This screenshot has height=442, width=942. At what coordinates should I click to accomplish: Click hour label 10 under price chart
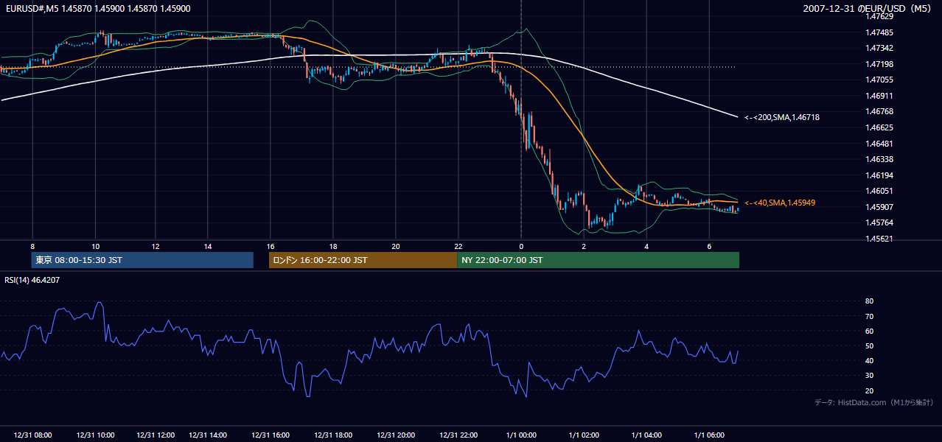pos(95,246)
